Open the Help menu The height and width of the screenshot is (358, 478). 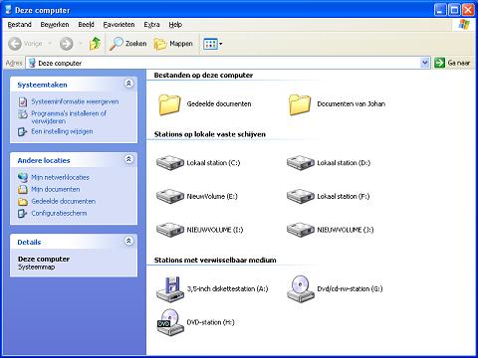[175, 25]
